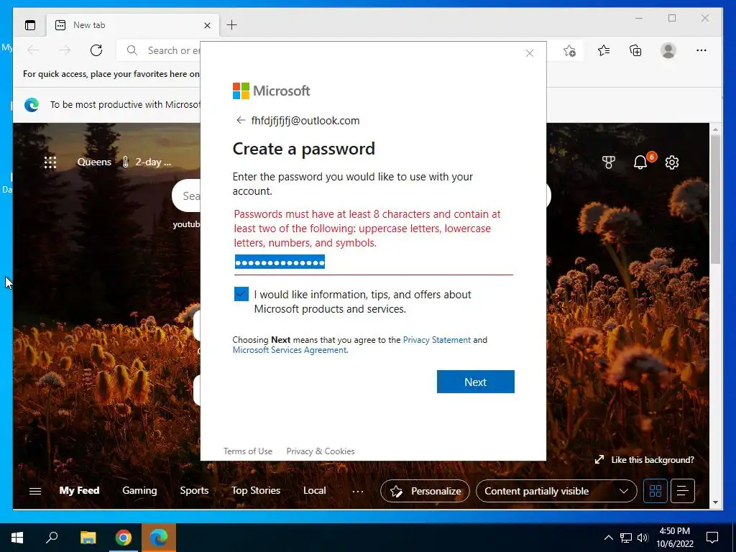Open Windows taskbar search
Screen dimensions: 736x552
click(x=52, y=538)
